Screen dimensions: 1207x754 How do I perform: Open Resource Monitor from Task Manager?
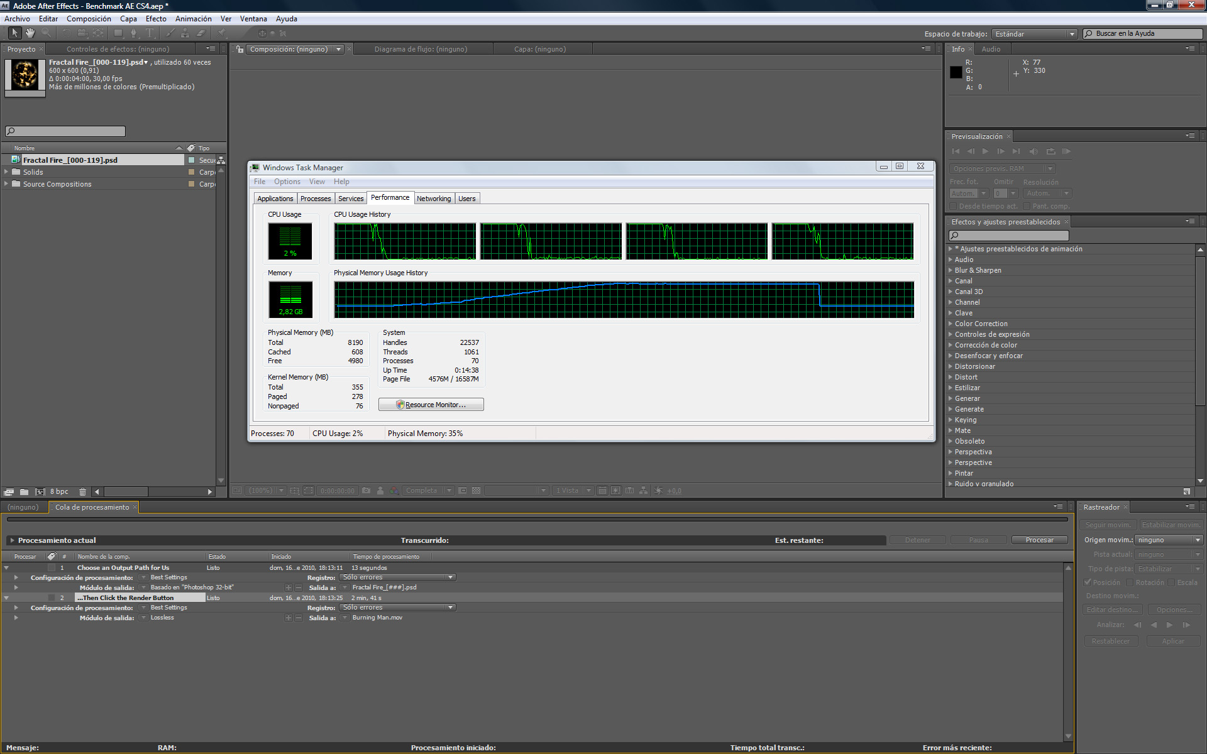coord(431,405)
